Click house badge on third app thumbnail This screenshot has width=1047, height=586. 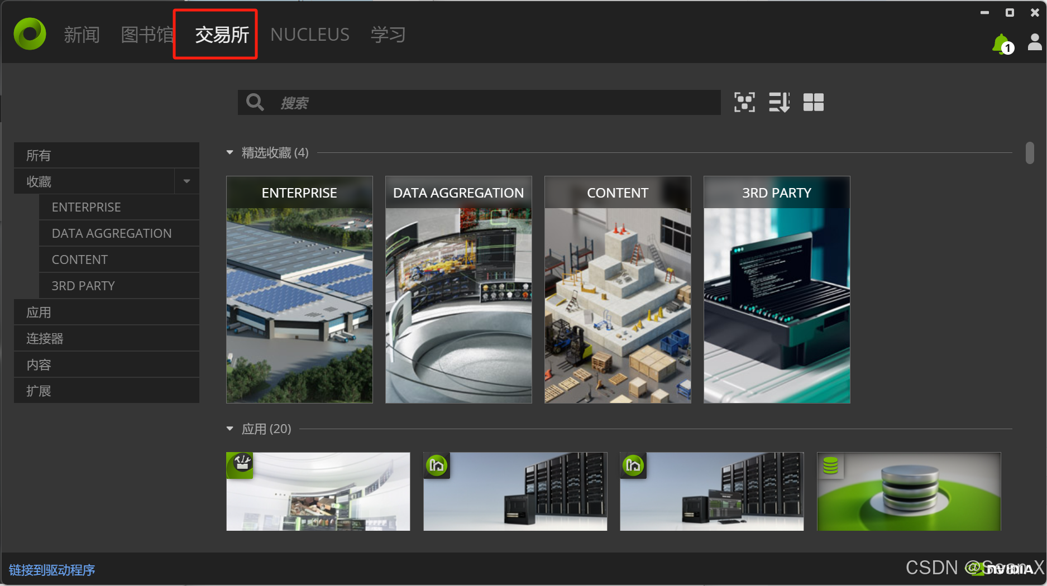pos(633,465)
